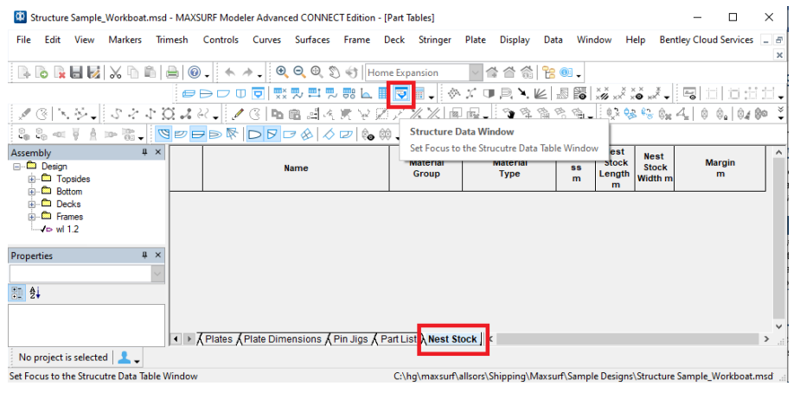Open the Bentley Cloud Services menu

(x=706, y=40)
